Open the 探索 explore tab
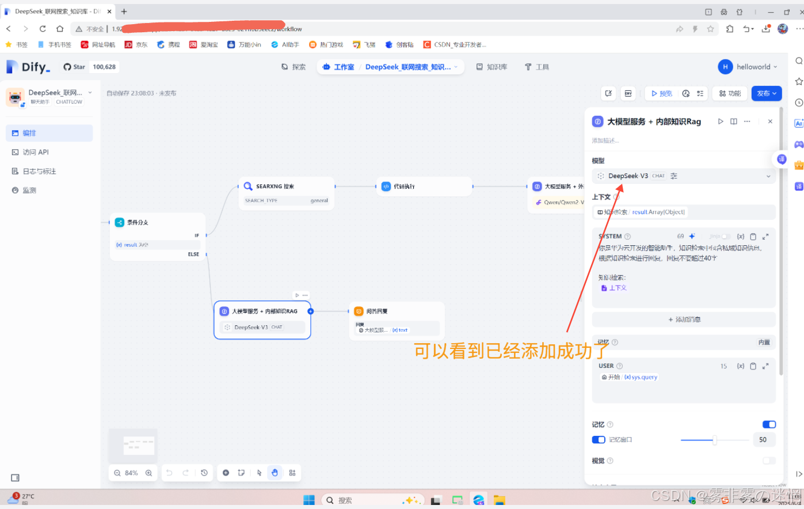This screenshot has width=804, height=509. point(294,67)
